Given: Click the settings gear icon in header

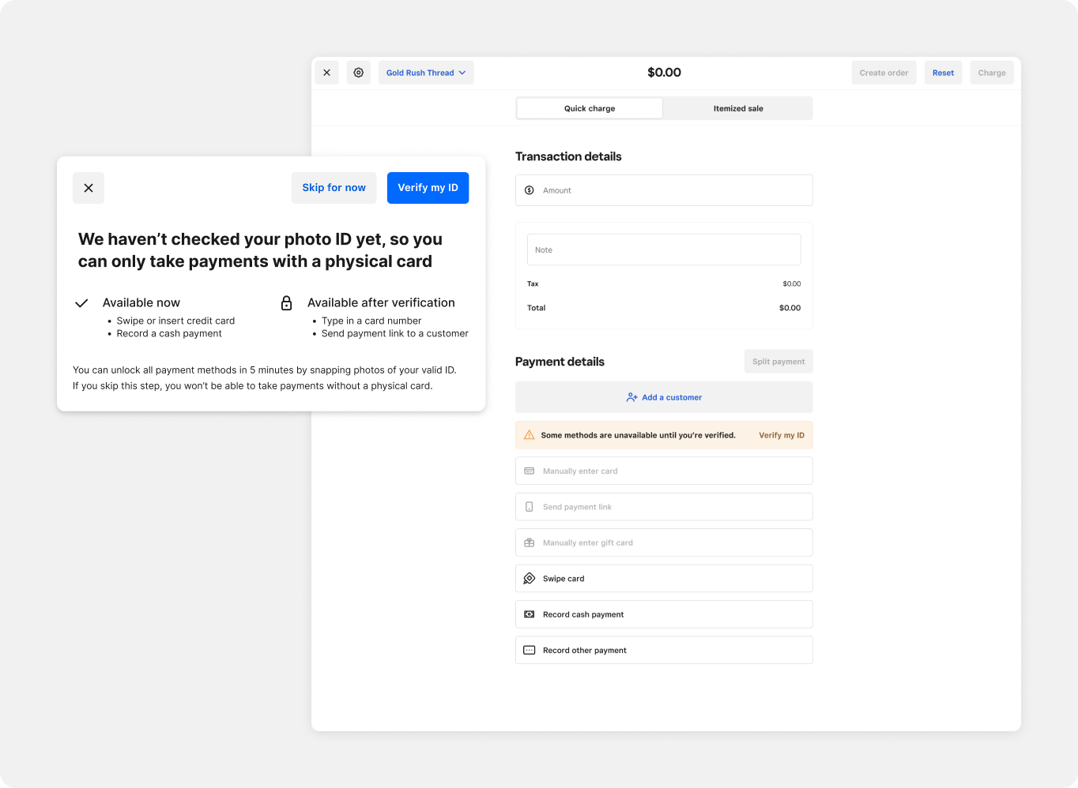Looking at the screenshot, I should pyautogui.click(x=358, y=73).
